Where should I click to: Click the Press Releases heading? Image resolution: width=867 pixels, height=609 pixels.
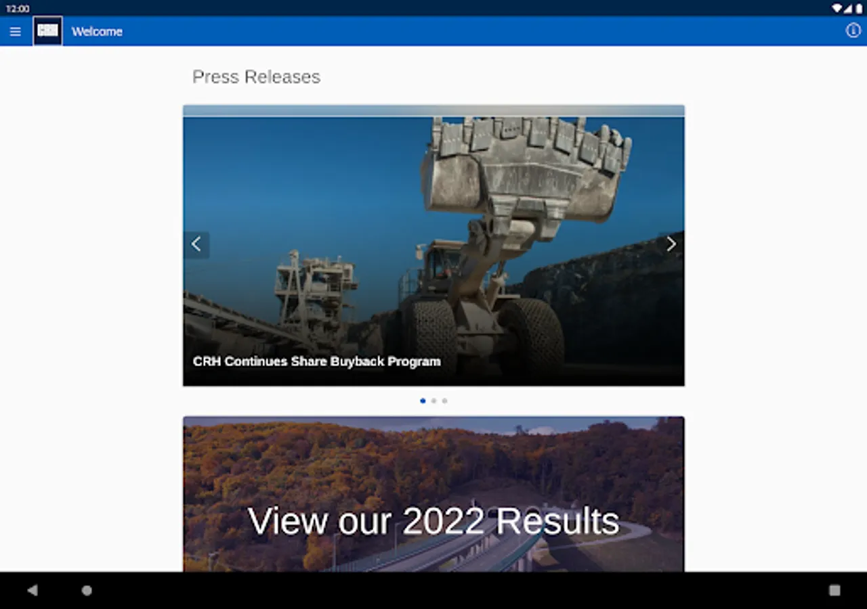tap(256, 76)
